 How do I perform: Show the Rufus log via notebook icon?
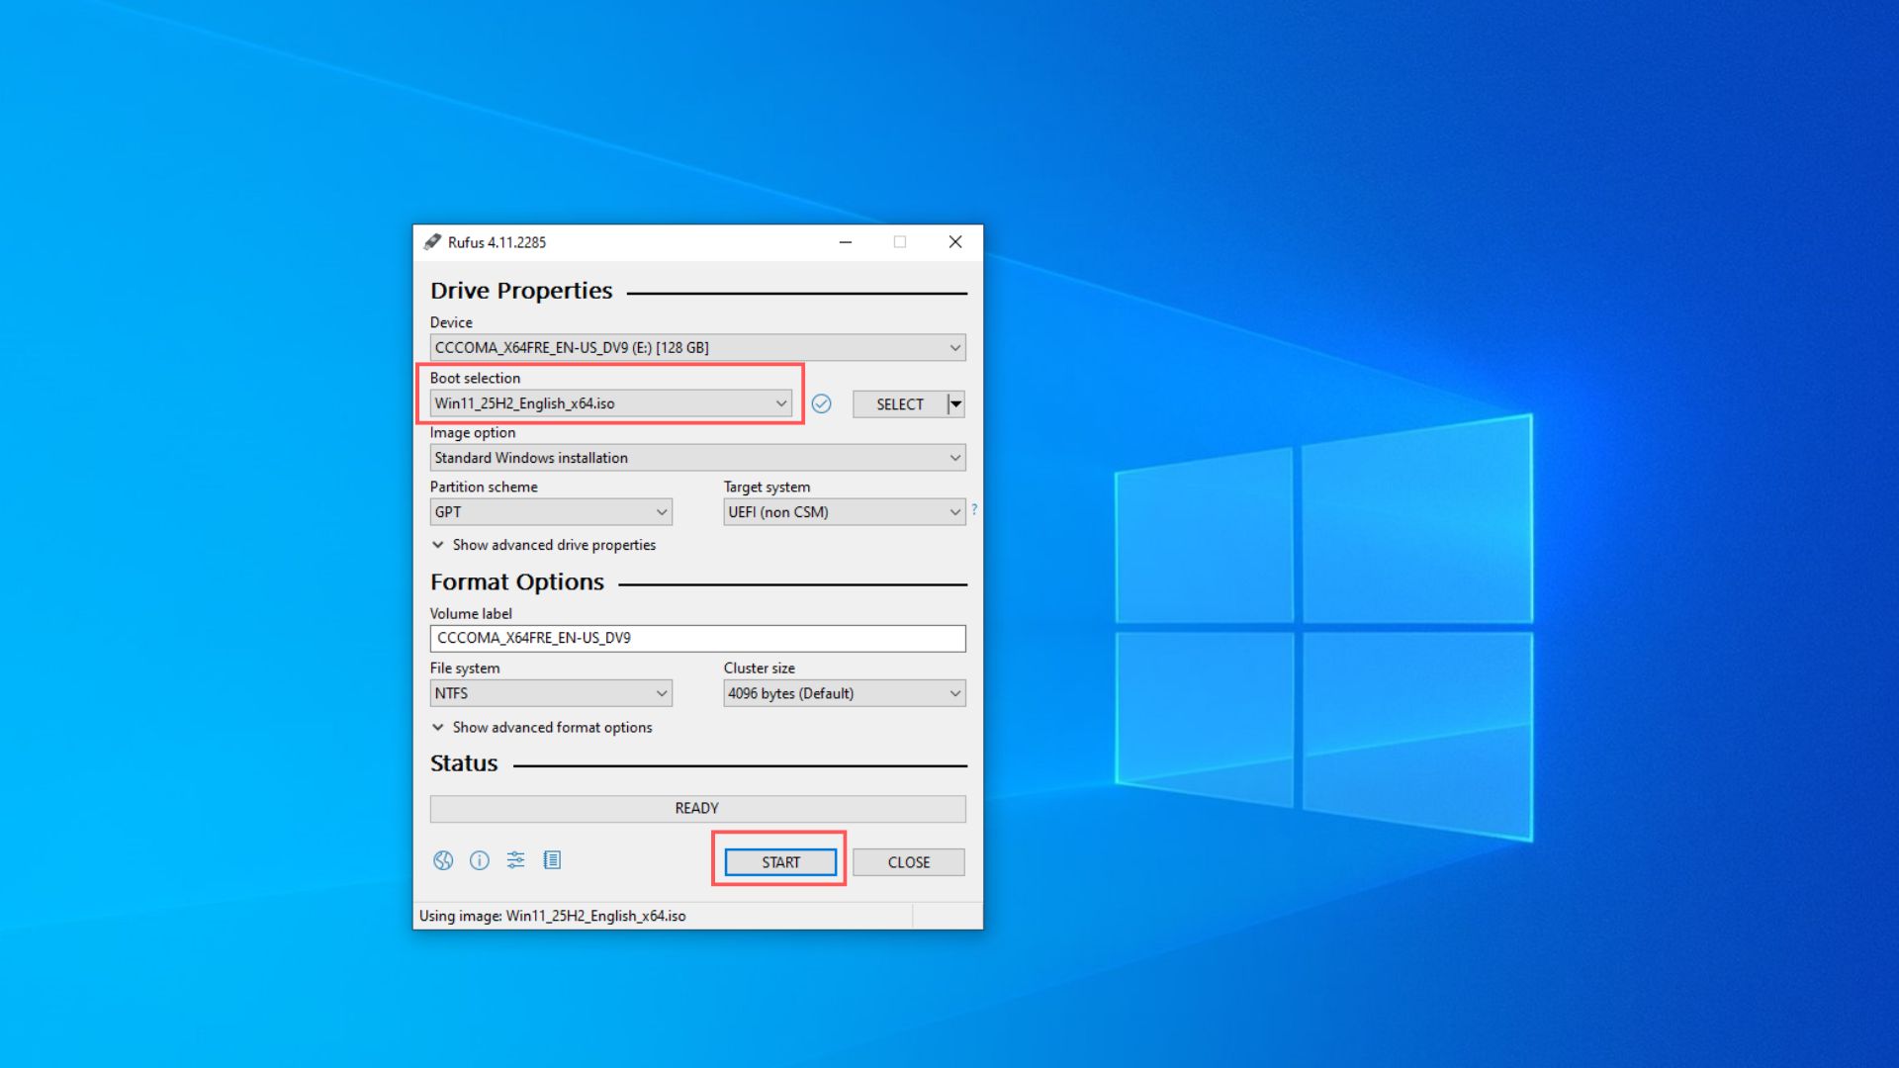click(552, 860)
